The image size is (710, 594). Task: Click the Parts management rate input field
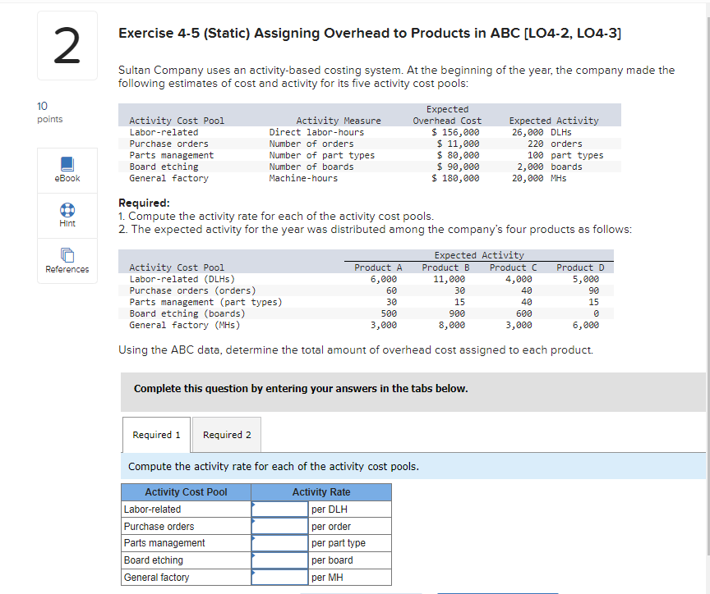pos(279,542)
